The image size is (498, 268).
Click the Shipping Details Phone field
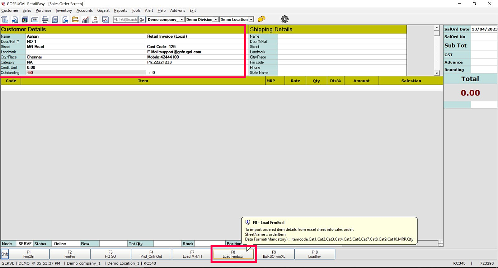coord(342,68)
